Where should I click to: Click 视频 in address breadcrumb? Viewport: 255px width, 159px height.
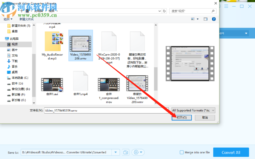(x=51, y=11)
